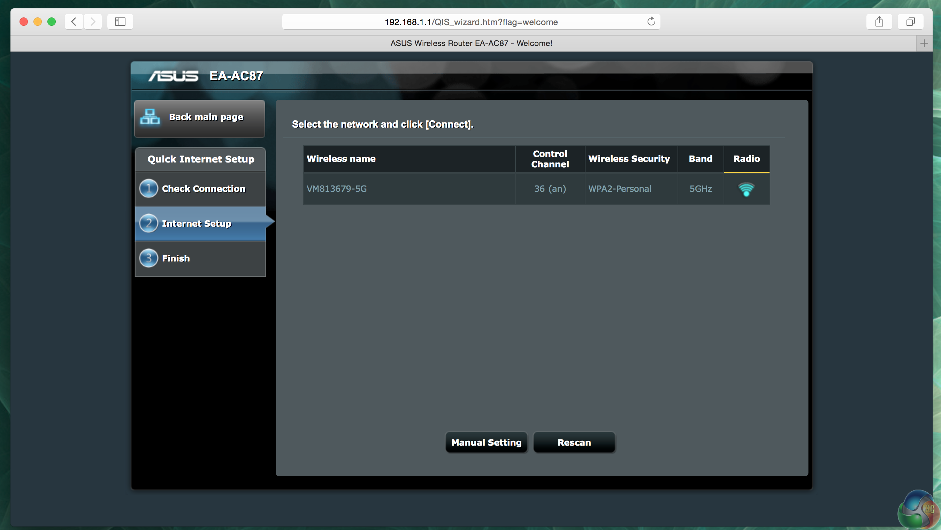Screen dimensions: 941x530
Task: Click the Safari reload page icon
Action: [651, 22]
